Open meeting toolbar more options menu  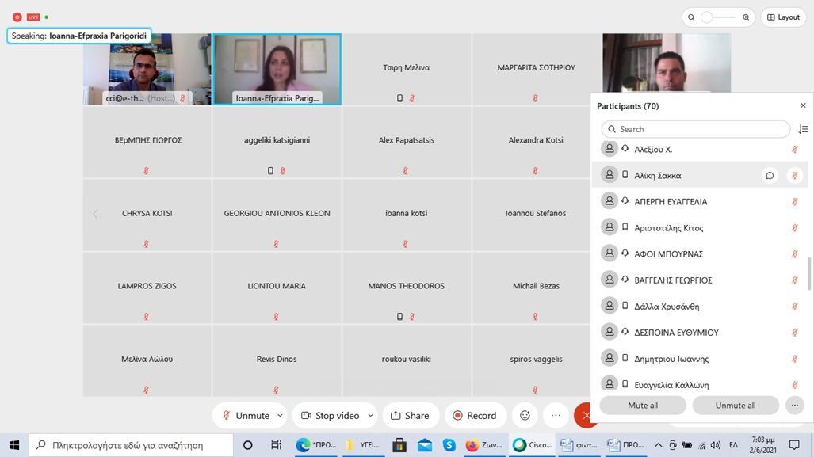(x=556, y=416)
